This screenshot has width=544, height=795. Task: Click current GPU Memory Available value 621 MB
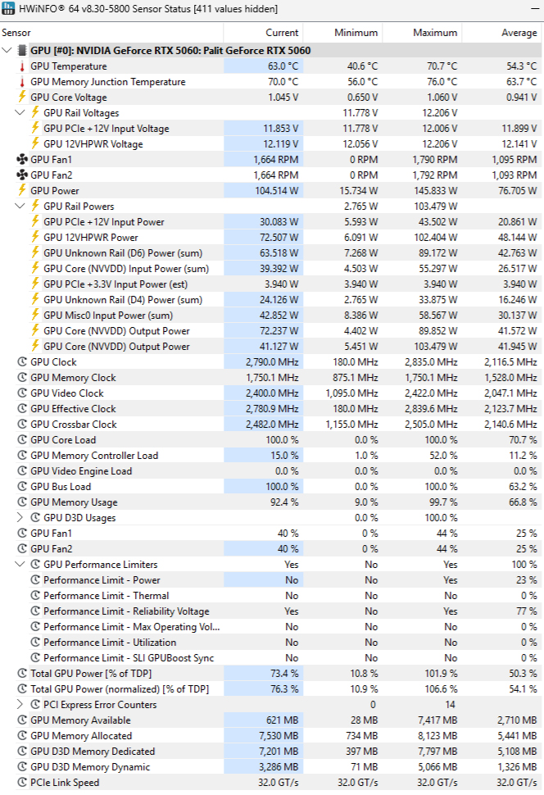point(282,720)
